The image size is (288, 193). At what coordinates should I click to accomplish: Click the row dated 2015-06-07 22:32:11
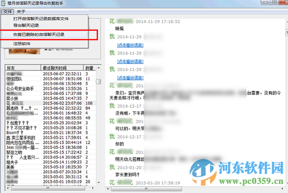(50, 74)
